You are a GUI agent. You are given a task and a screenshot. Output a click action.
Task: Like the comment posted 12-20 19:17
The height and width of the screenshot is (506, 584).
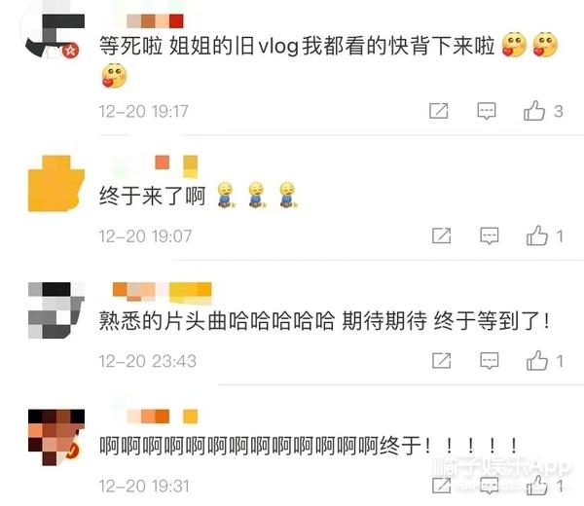(x=534, y=111)
